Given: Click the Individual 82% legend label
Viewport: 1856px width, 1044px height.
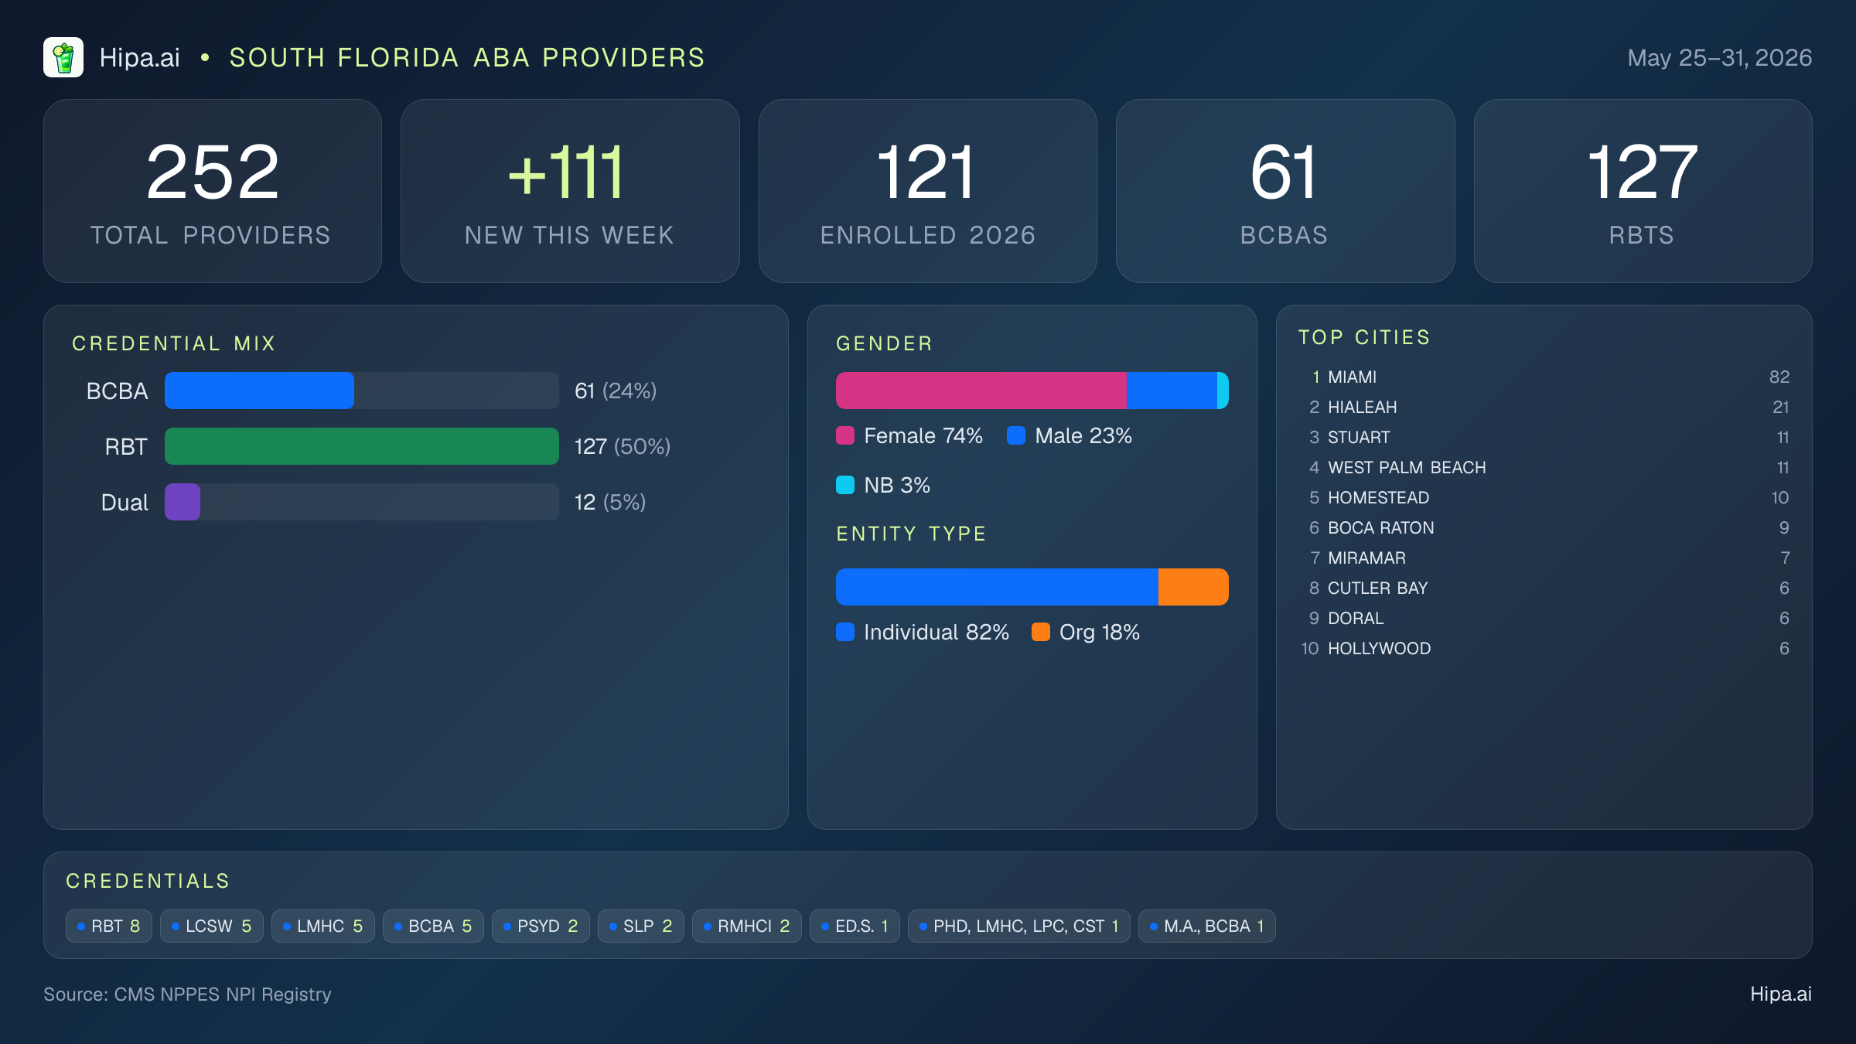Looking at the screenshot, I should 937,632.
